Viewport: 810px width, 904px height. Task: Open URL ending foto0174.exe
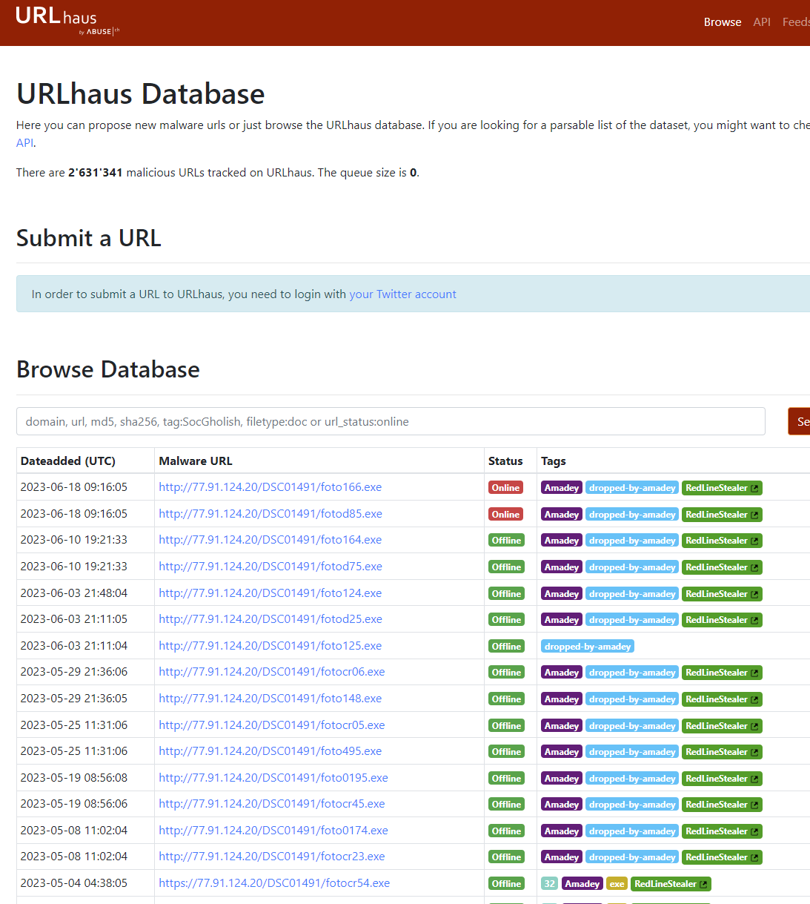pos(273,831)
